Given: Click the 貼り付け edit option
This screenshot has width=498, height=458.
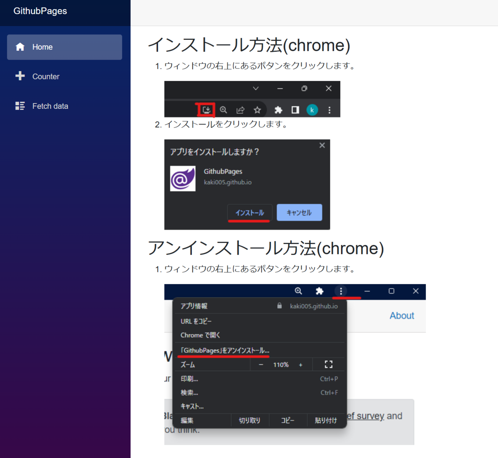Looking at the screenshot, I should (x=326, y=420).
